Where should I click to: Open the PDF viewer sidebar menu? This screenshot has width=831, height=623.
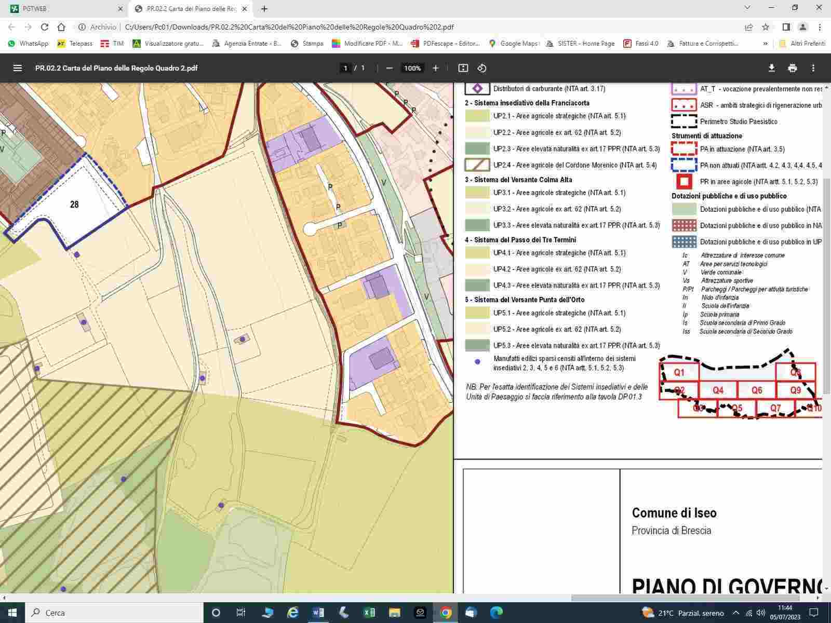tap(18, 68)
